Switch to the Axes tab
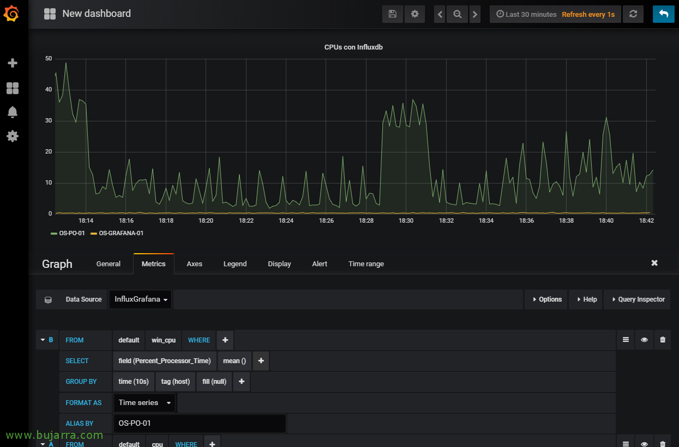Screen dimensions: 679x447 (194, 264)
